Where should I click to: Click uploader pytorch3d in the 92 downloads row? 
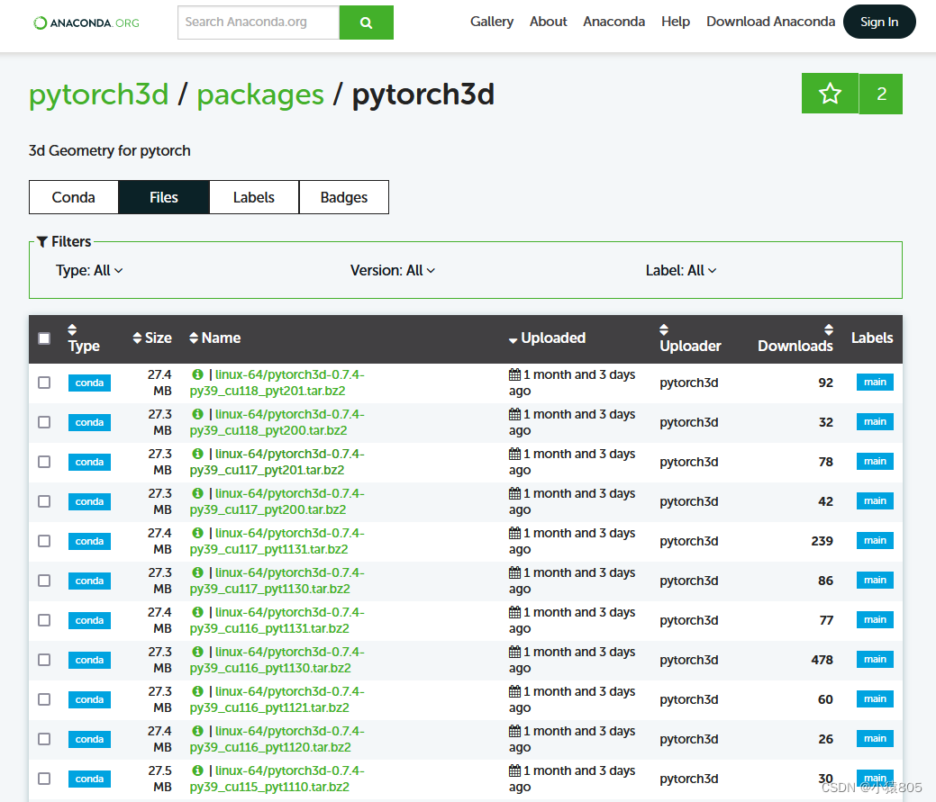(688, 383)
